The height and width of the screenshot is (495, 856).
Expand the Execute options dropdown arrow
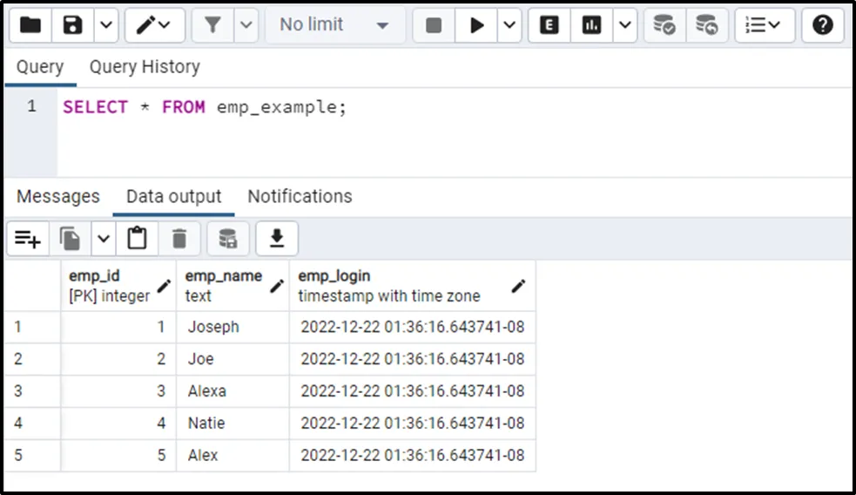point(509,25)
